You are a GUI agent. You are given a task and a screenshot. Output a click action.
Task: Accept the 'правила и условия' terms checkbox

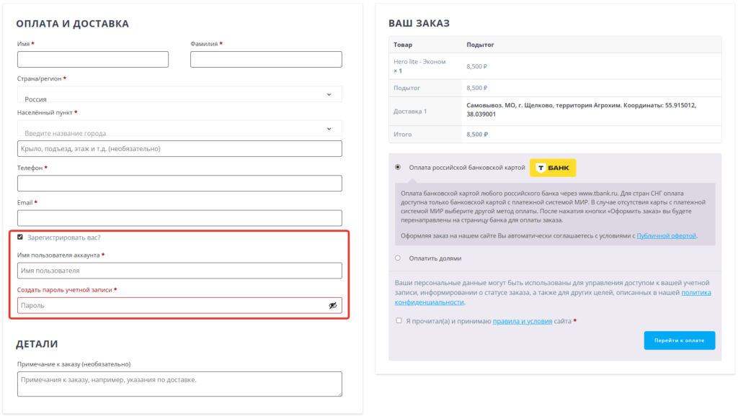click(x=399, y=321)
